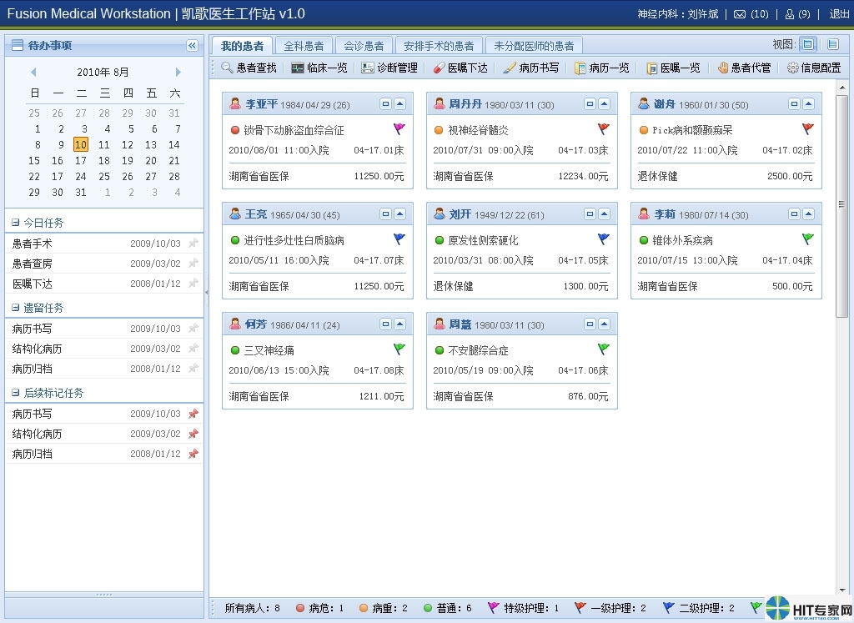
Task: Switch to card grid view
Action: 807,44
